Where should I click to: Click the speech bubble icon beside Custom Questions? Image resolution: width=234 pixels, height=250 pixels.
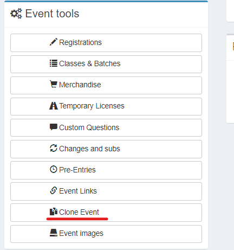pyautogui.click(x=54, y=127)
